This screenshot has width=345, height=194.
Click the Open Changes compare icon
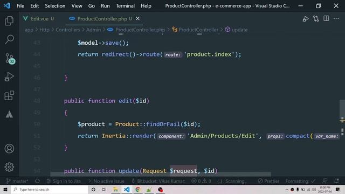pyautogui.click(x=316, y=19)
